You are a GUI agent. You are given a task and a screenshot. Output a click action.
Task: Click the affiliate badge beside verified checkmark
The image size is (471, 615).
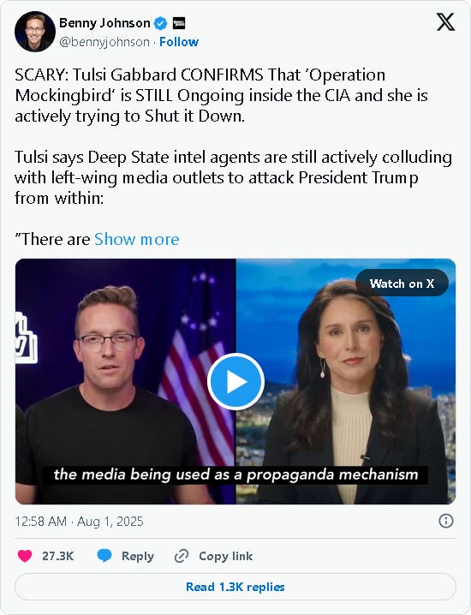point(179,23)
